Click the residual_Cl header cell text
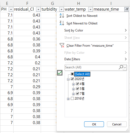This screenshot has height=133, width=130. 24,9
